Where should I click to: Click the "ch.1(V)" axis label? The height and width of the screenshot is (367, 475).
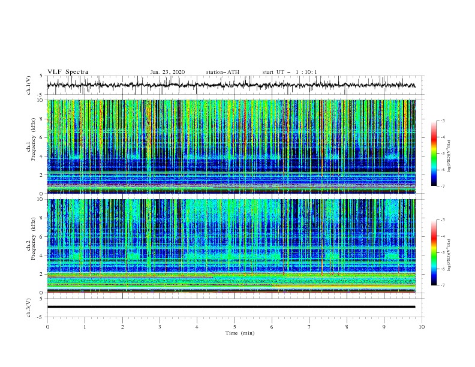[29, 85]
